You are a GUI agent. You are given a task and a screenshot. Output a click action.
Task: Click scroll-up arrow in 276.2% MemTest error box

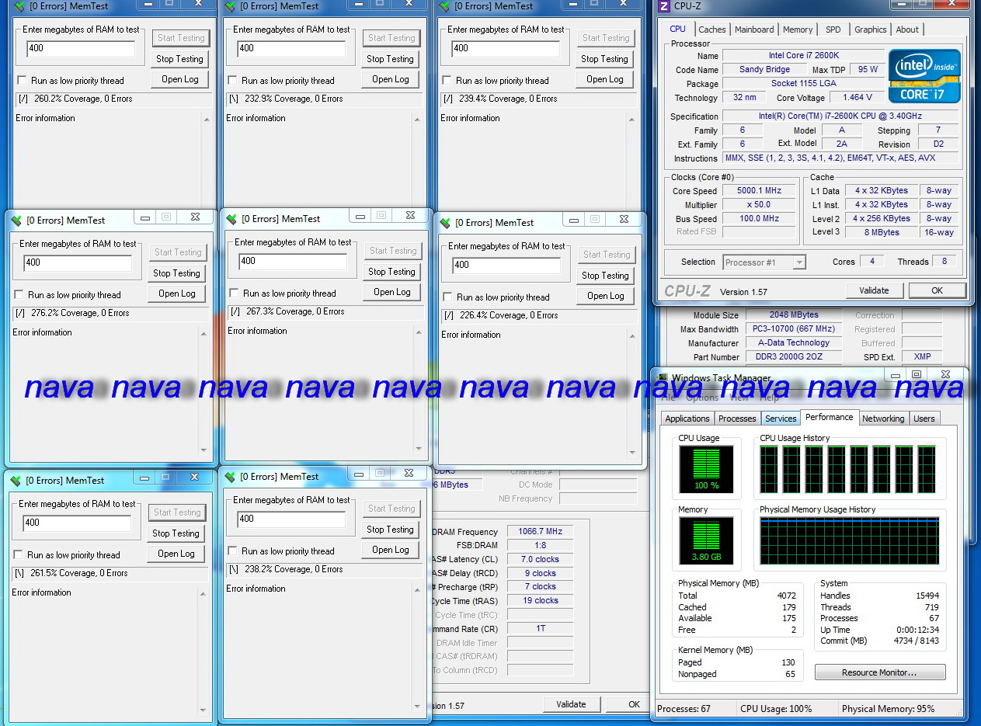tap(204, 334)
